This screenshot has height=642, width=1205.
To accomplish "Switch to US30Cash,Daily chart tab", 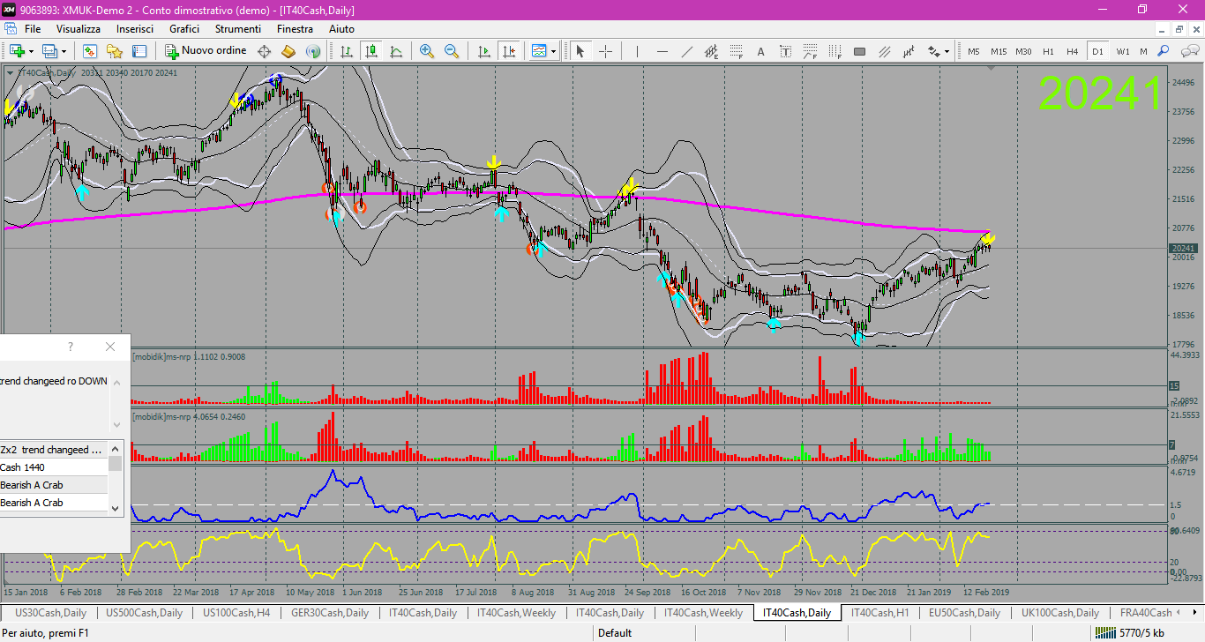I will tap(51, 613).
